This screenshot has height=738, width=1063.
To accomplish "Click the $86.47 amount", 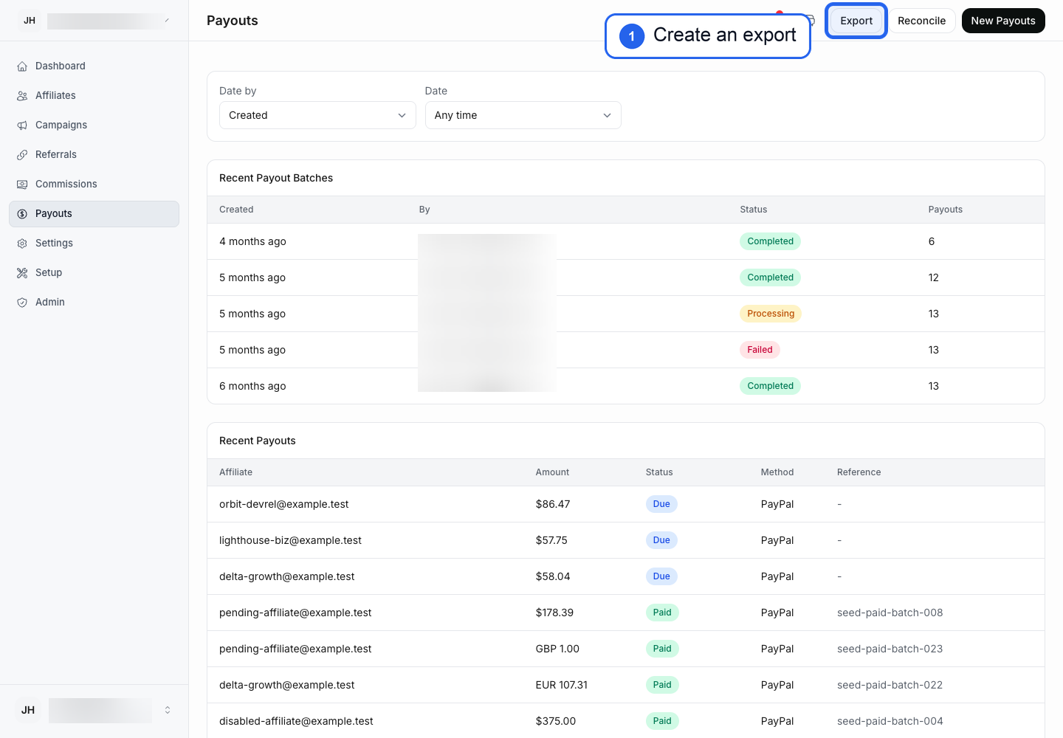I will pyautogui.click(x=553, y=504).
